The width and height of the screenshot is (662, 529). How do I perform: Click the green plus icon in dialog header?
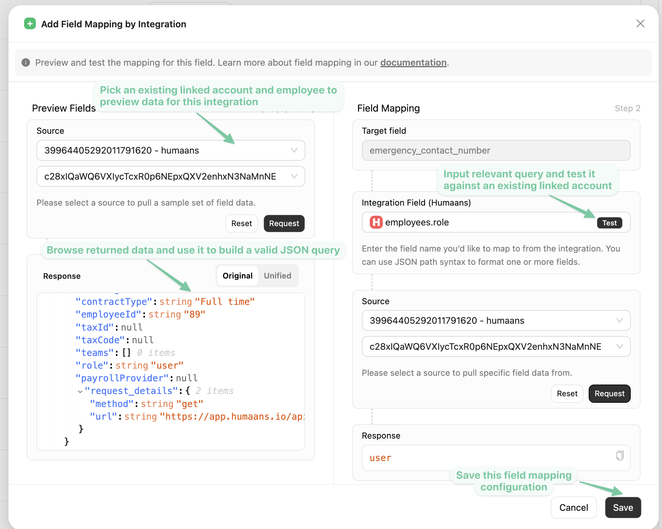coord(30,24)
